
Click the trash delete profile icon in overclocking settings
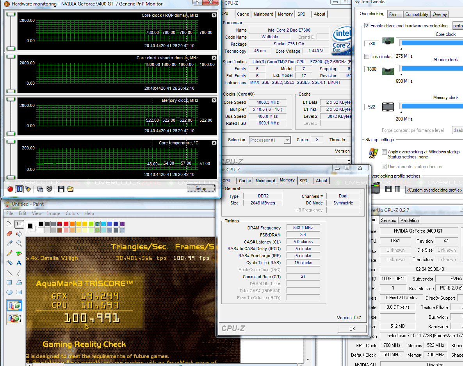(397, 189)
